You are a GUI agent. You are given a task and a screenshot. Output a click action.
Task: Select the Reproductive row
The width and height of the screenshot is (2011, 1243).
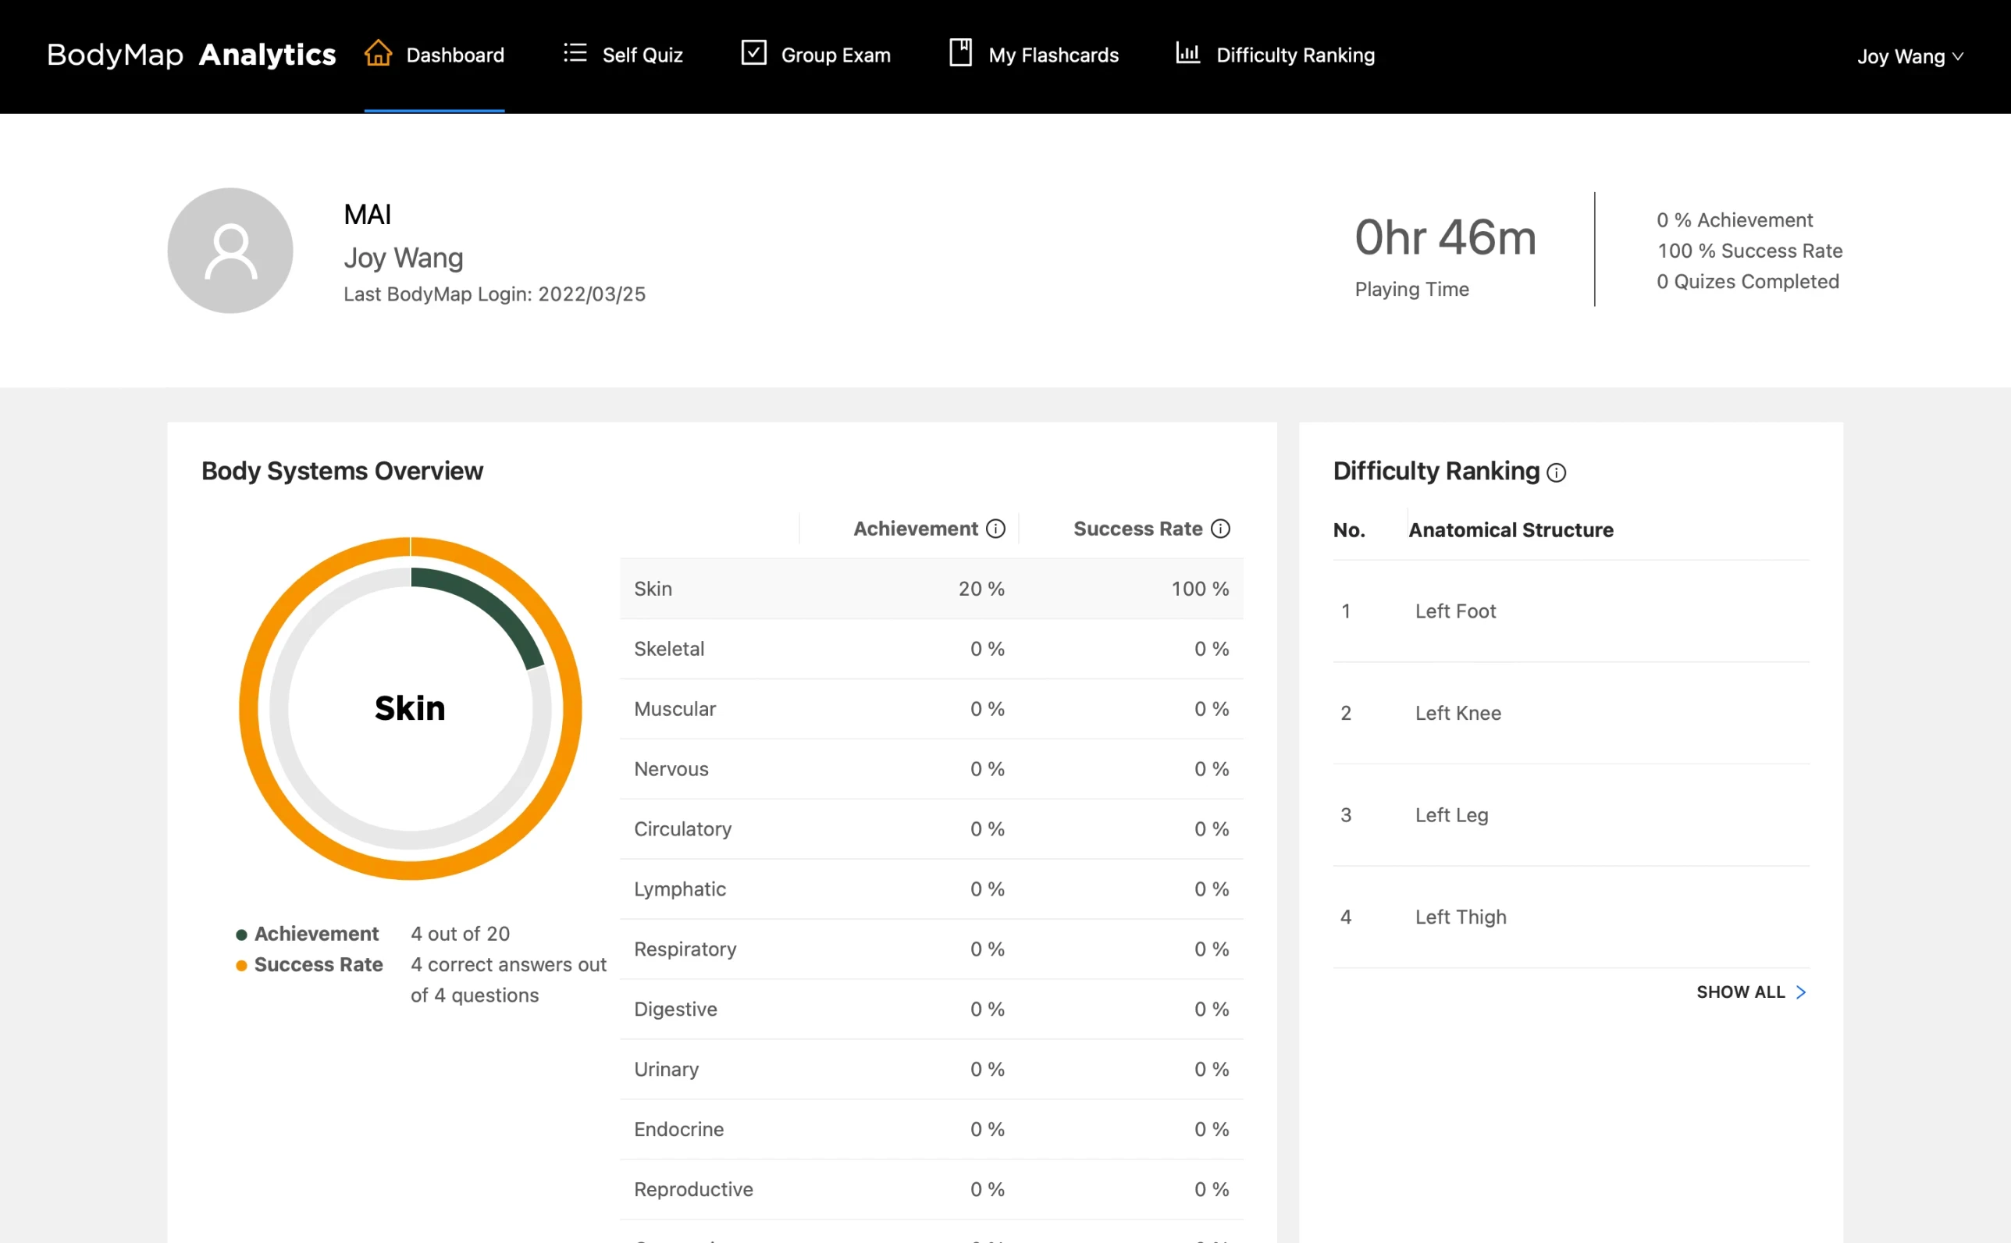(x=931, y=1189)
